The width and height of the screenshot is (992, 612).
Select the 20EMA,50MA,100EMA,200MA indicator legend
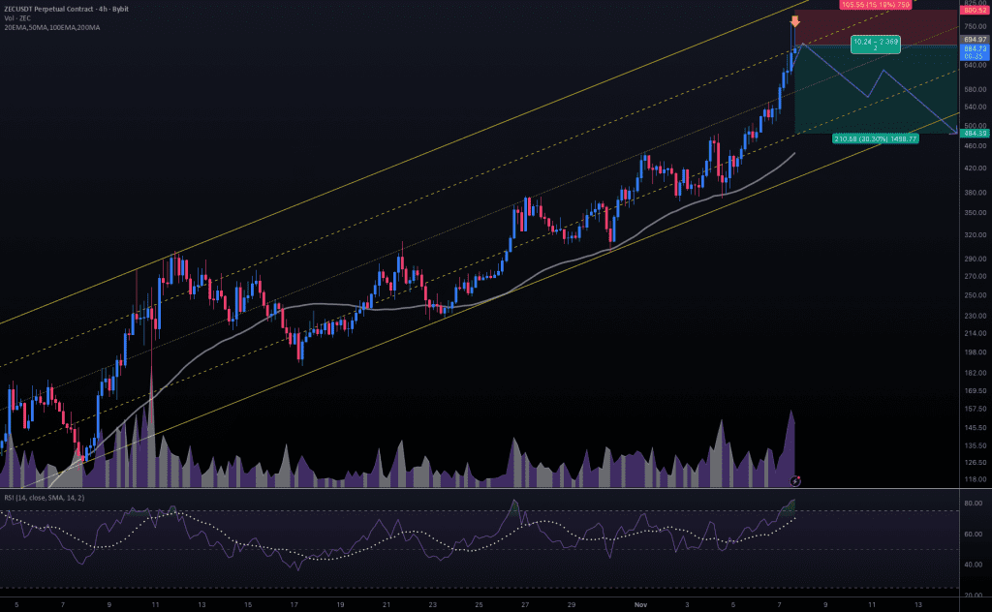50,27
